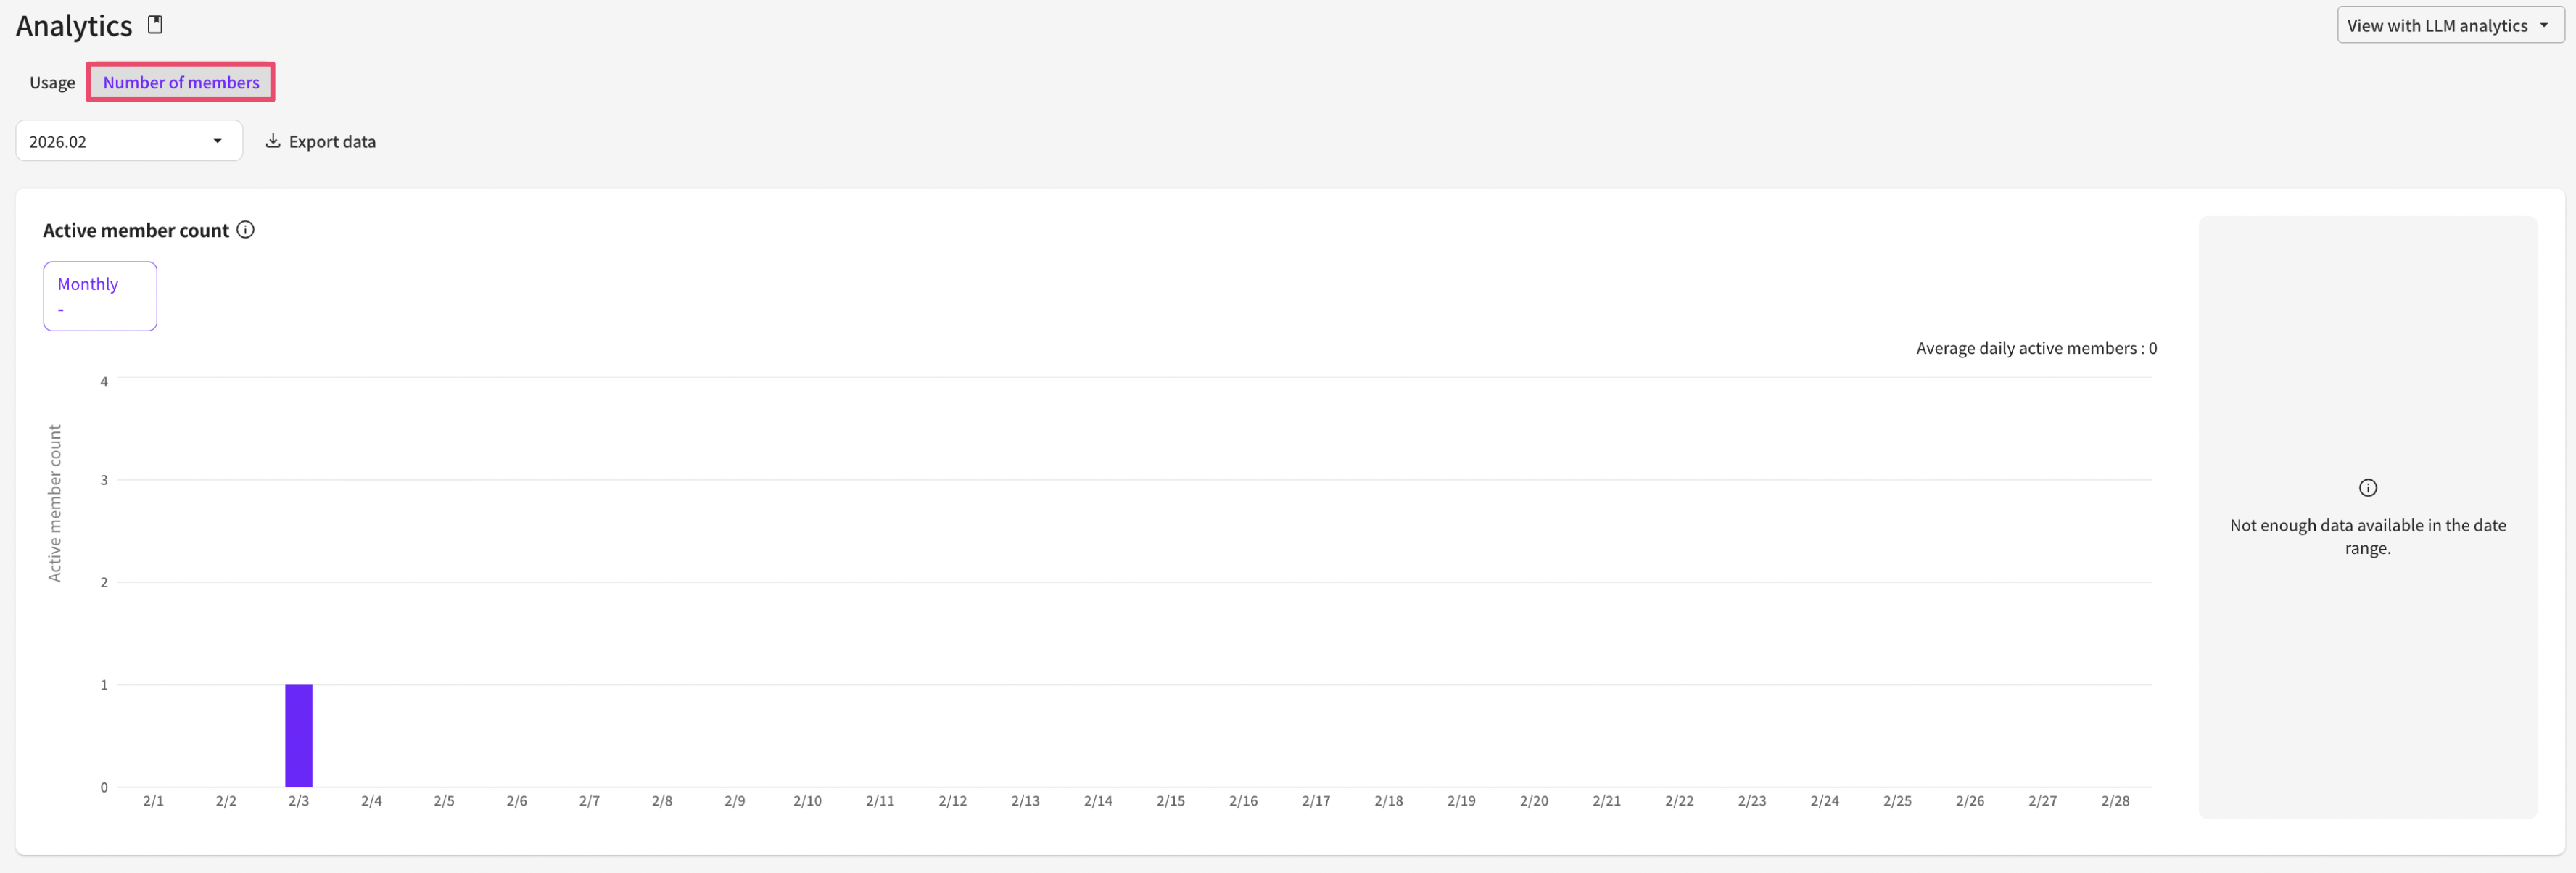
Task: Click the 2/14 date label on the x-axis
Action: (x=1097, y=801)
